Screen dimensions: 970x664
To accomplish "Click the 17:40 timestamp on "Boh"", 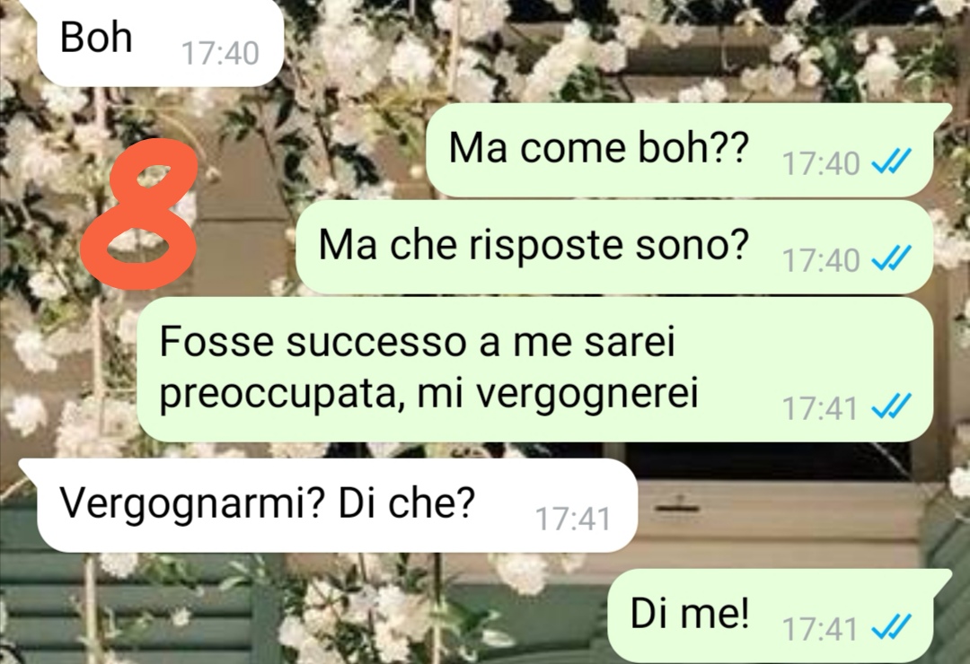I will tap(220, 54).
